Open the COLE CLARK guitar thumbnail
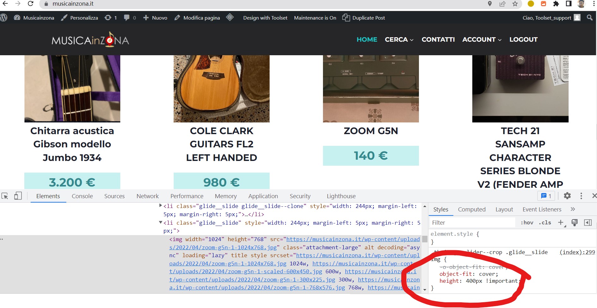Screen dimensions: 597x308 click(222, 89)
